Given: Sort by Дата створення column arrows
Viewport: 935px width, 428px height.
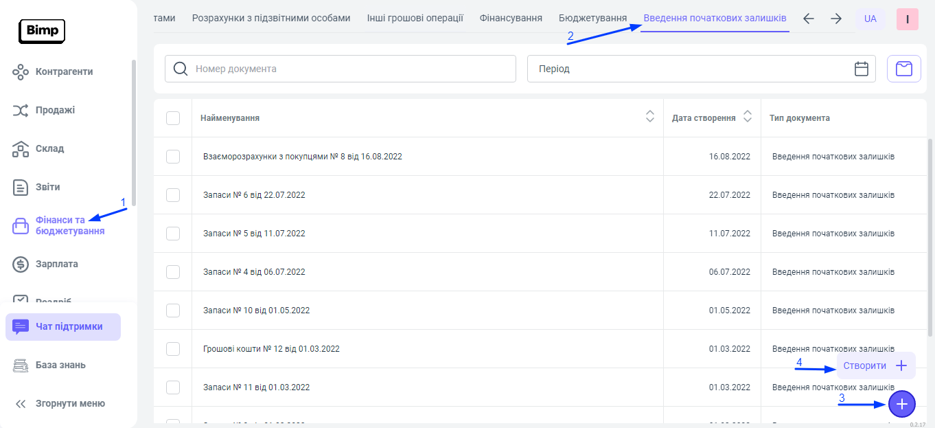Looking at the screenshot, I should (748, 117).
